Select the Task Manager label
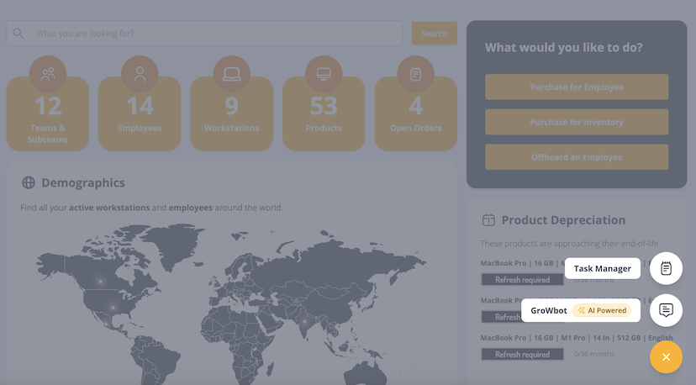Screen dimensions: 696x385 (602, 268)
